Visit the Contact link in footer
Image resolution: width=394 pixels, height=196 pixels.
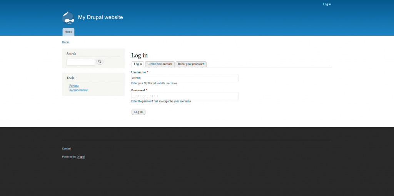(x=67, y=149)
